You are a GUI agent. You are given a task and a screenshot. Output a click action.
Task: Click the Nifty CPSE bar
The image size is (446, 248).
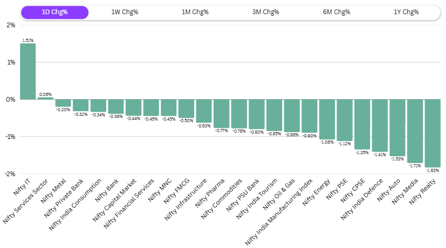click(362, 124)
